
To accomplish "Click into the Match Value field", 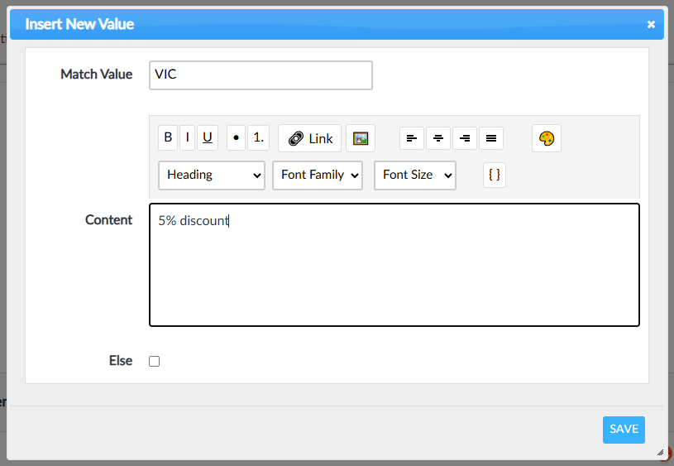I will pyautogui.click(x=261, y=74).
